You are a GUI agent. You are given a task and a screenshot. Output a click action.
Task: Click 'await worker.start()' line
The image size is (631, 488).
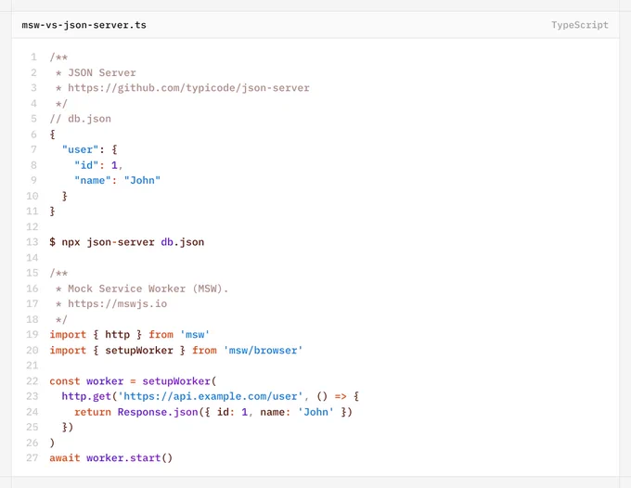point(111,457)
